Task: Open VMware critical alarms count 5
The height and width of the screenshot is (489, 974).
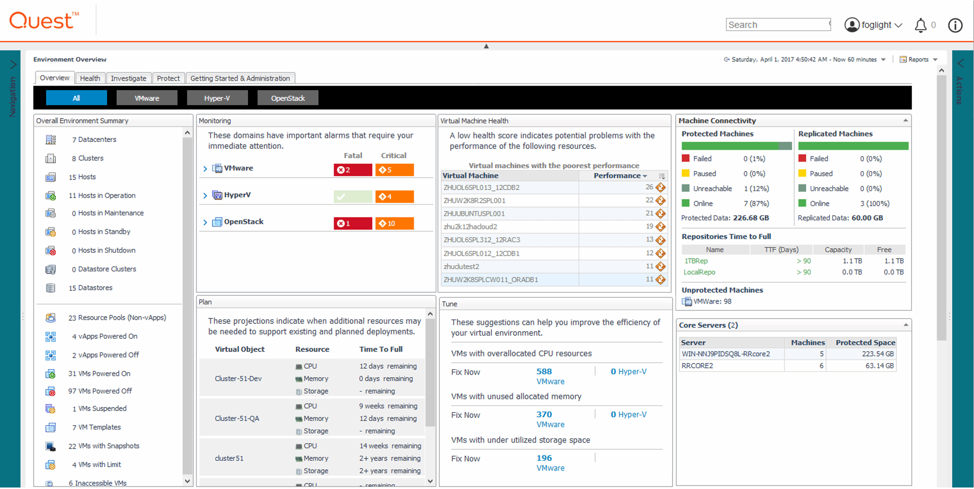Action: click(x=394, y=170)
